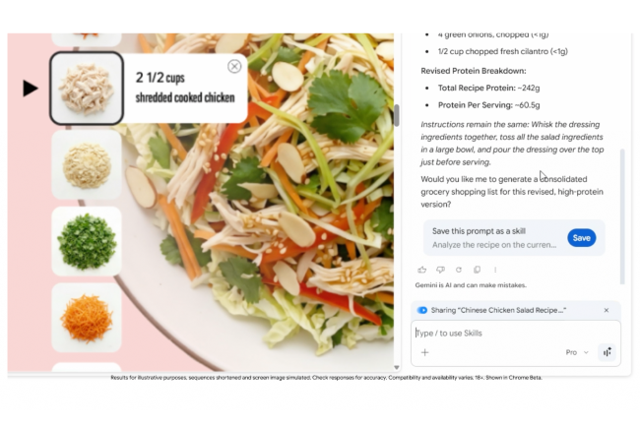Click the thumbs down icon
Image resolution: width=640 pixels, height=426 pixels.
pyautogui.click(x=440, y=270)
